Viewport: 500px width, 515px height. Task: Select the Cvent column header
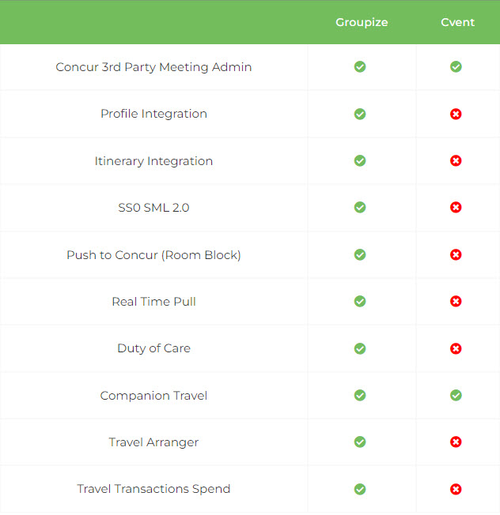point(457,22)
